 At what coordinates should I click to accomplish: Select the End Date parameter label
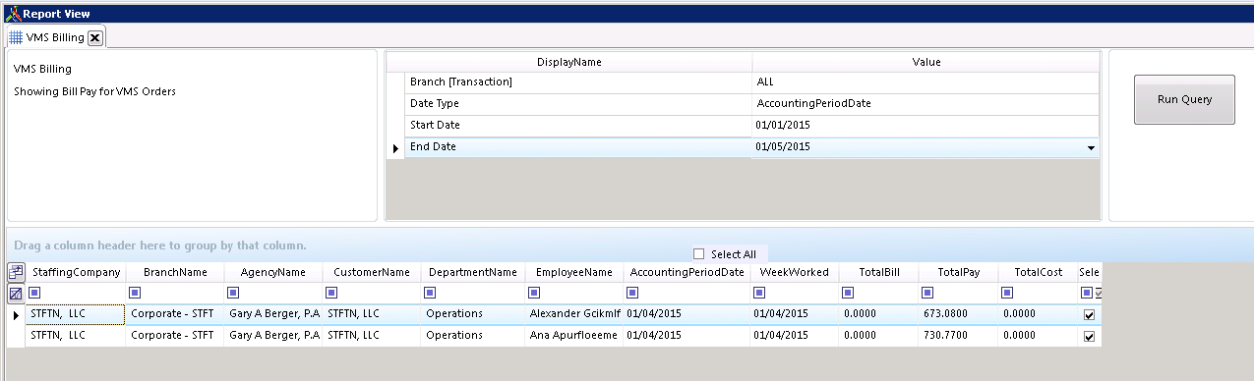(579, 147)
